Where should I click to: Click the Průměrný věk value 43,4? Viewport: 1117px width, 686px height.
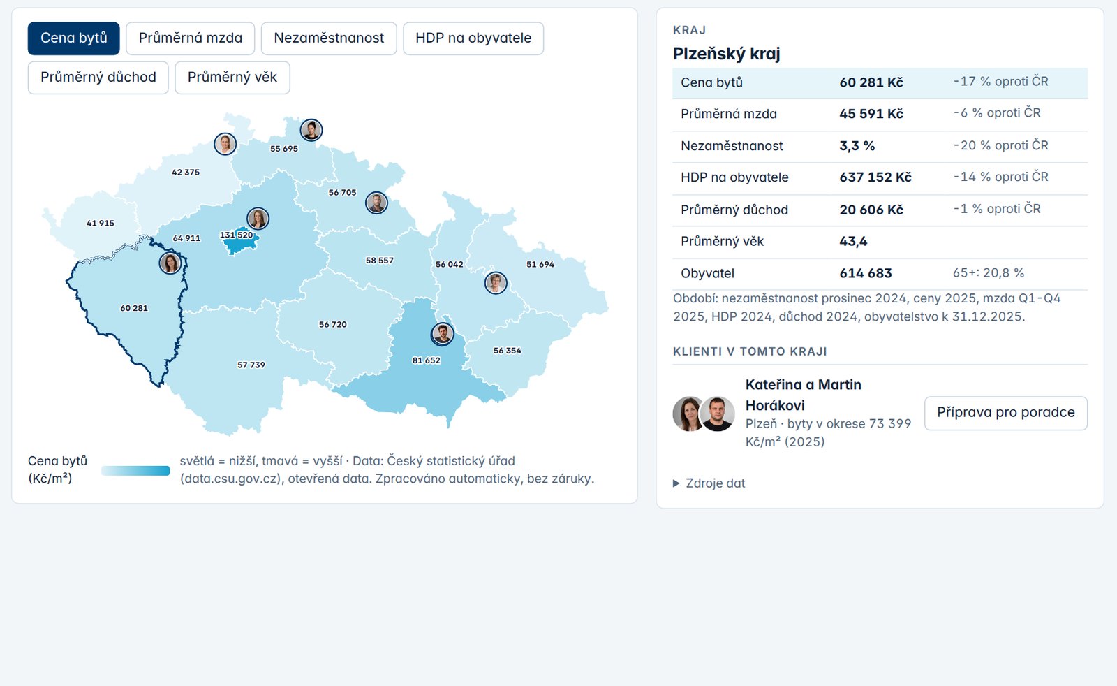point(853,242)
